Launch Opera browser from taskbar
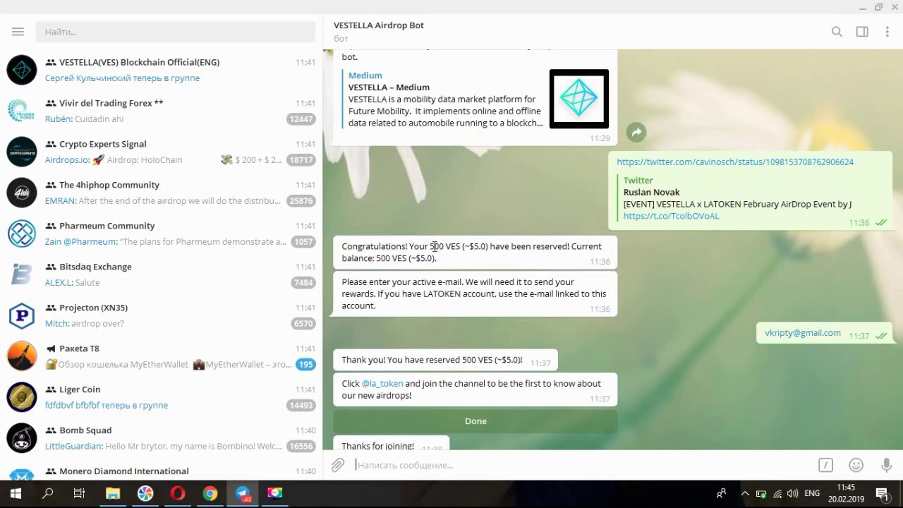Image resolution: width=903 pixels, height=508 pixels. (x=178, y=493)
